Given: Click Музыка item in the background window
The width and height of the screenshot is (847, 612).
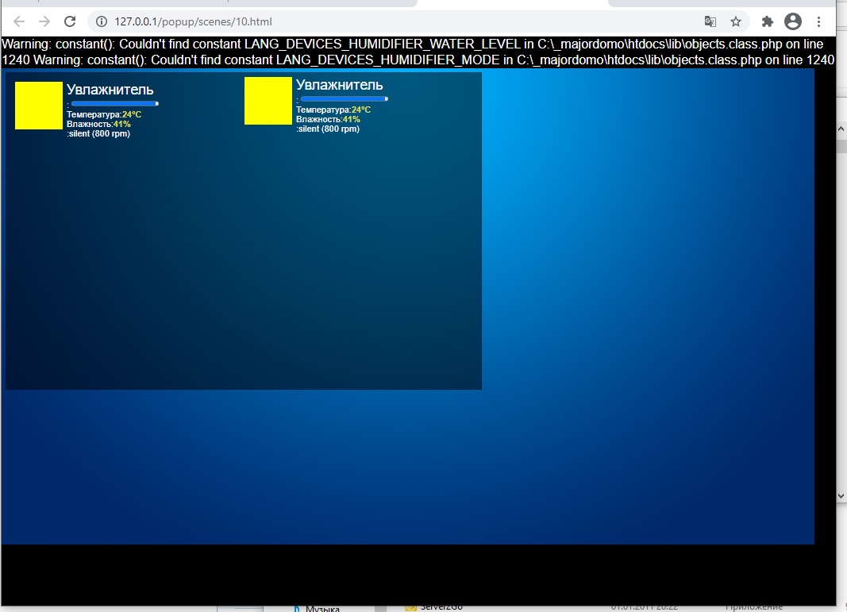Looking at the screenshot, I should click(322, 608).
